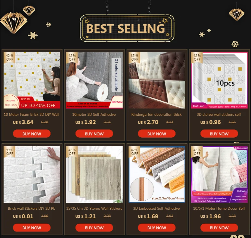
Task: Open the gray brick roll '21 colors available' image
Action: pos(94,80)
